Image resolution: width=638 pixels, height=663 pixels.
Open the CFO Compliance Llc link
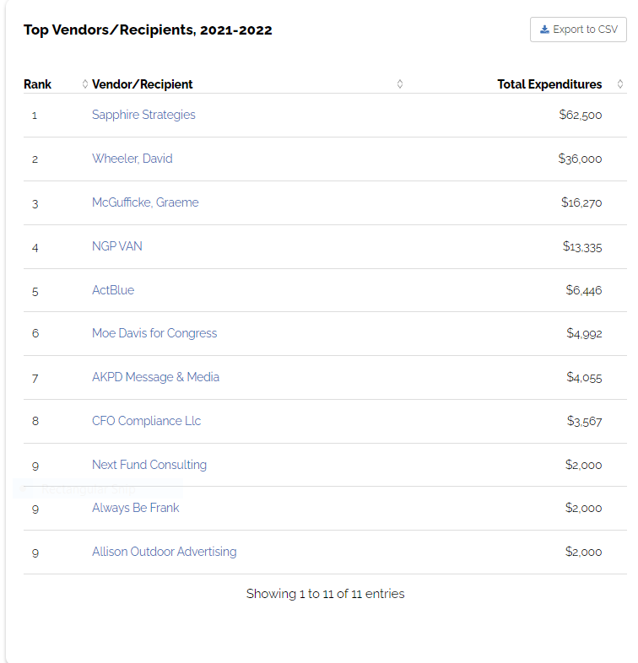tap(146, 421)
